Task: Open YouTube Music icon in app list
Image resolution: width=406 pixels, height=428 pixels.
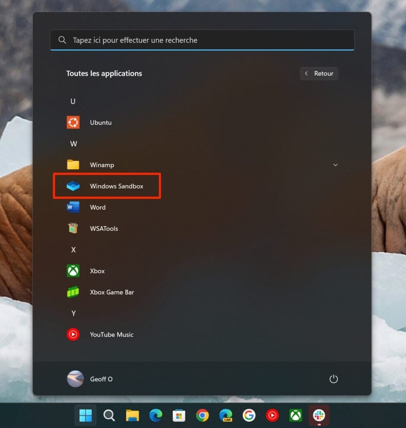Action: [73, 334]
